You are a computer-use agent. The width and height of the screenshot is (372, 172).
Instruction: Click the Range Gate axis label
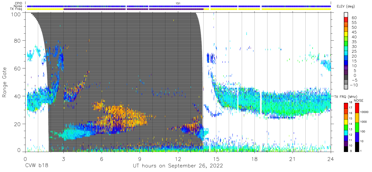click(x=5, y=83)
